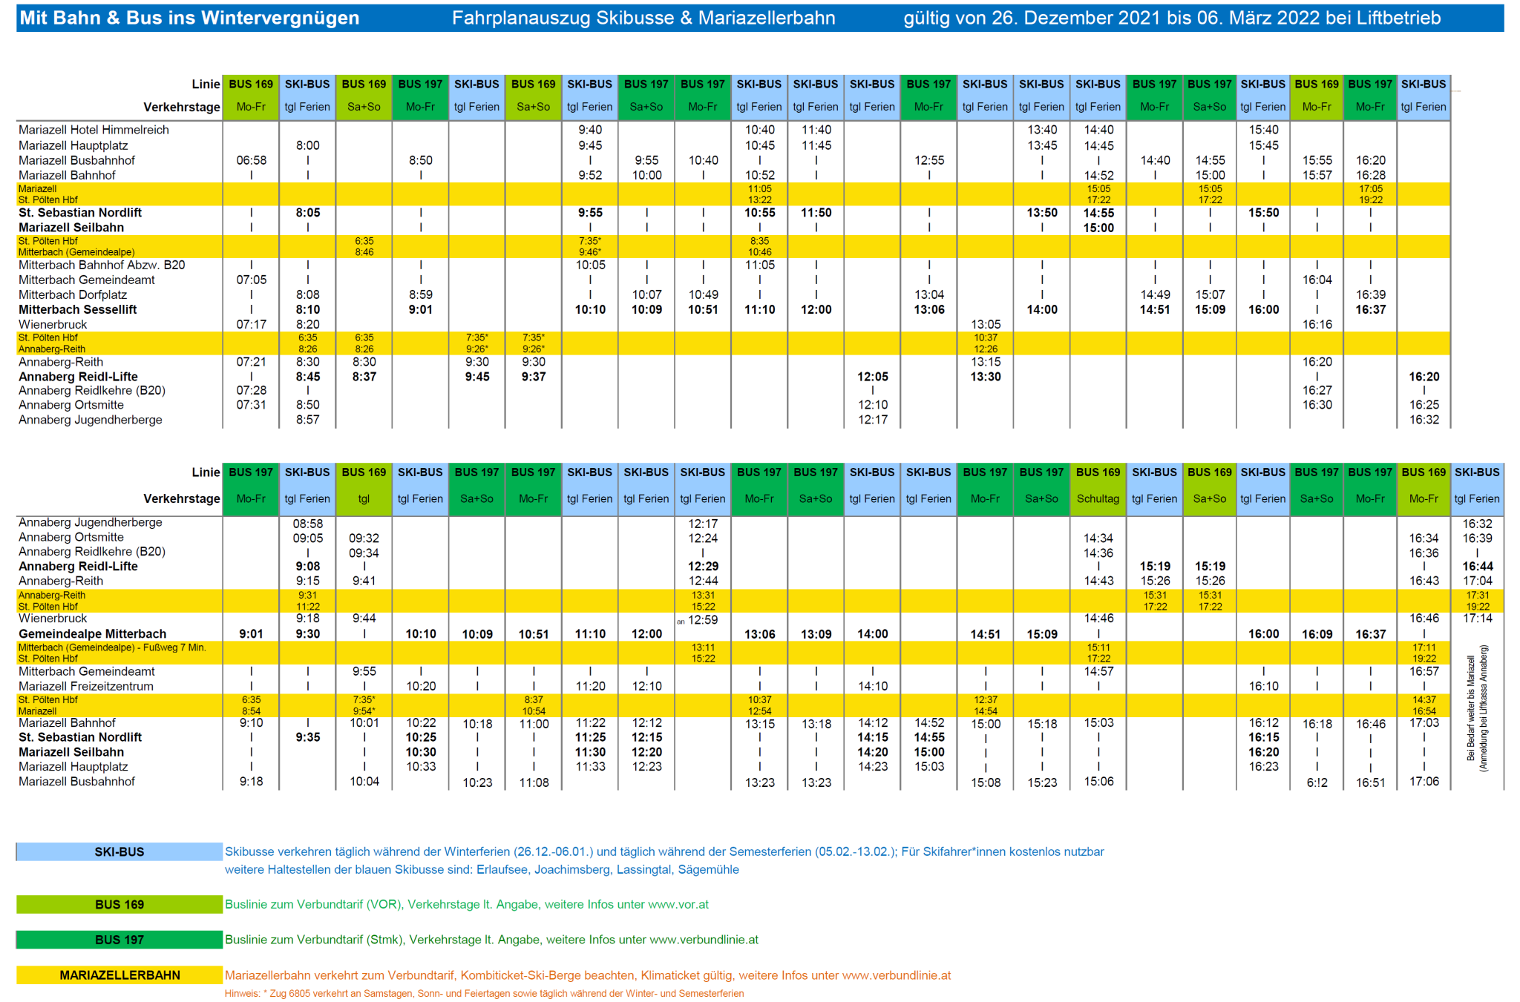The width and height of the screenshot is (1520, 1002).
Task: Click the bold time "12:05" at Annaberg Reidl-Lifte
Action: (873, 377)
